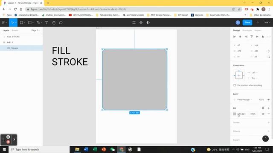Image resolution: width=273 pixels, height=153 pixels.
Task: Expand the shape tools options arrow
Action: 33,23
